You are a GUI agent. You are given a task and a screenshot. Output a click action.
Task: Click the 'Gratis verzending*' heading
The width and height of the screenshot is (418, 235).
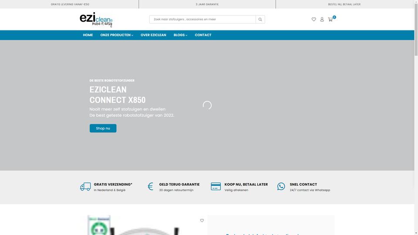113,185
